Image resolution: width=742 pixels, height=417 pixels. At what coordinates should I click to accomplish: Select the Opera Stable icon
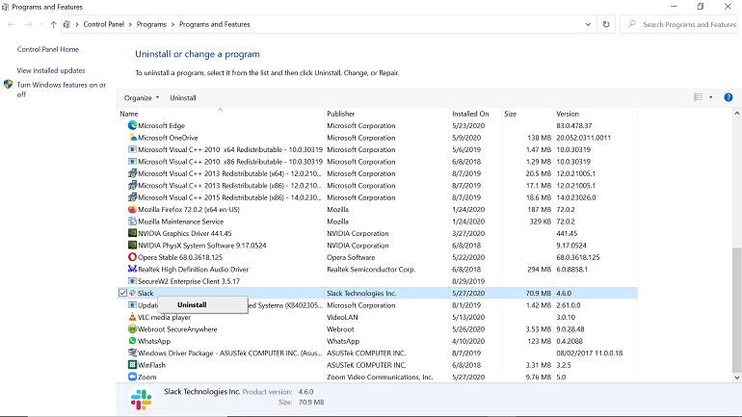133,257
